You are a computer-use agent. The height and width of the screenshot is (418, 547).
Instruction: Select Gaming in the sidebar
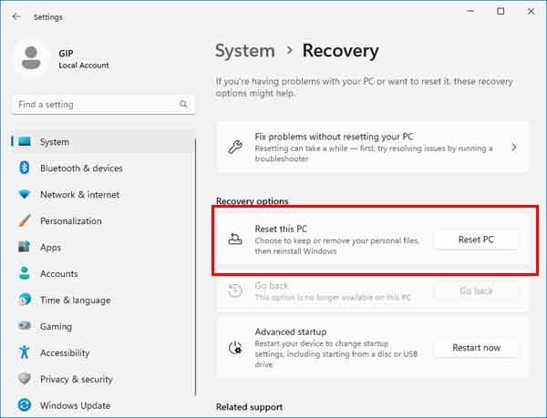(103, 326)
